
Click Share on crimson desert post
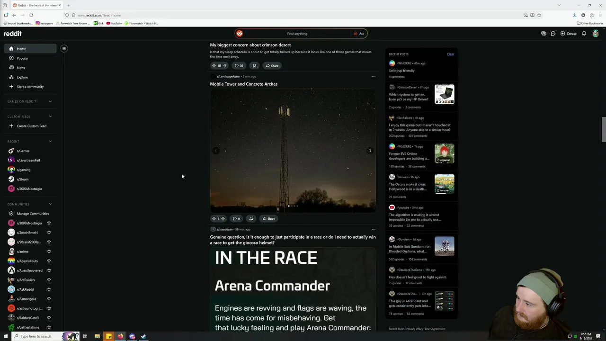(272, 66)
